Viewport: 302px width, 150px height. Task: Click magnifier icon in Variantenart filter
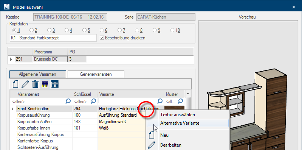(68, 101)
